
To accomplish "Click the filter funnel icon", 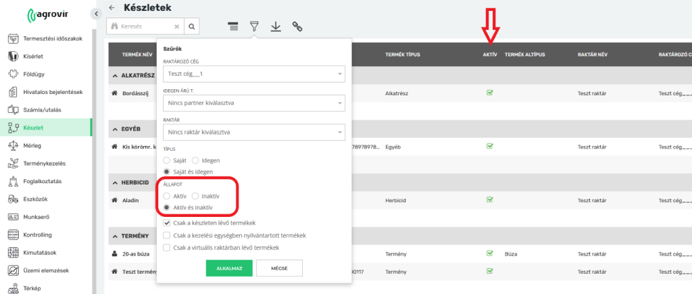I will point(254,26).
